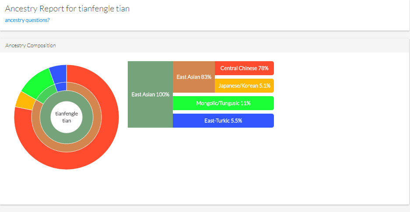This screenshot has width=410, height=212.
Task: Select the brown East Asian 83% block
Action: 194,77
